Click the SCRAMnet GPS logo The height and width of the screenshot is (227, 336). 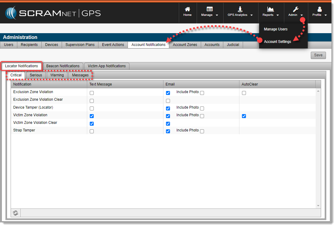[x=53, y=13]
